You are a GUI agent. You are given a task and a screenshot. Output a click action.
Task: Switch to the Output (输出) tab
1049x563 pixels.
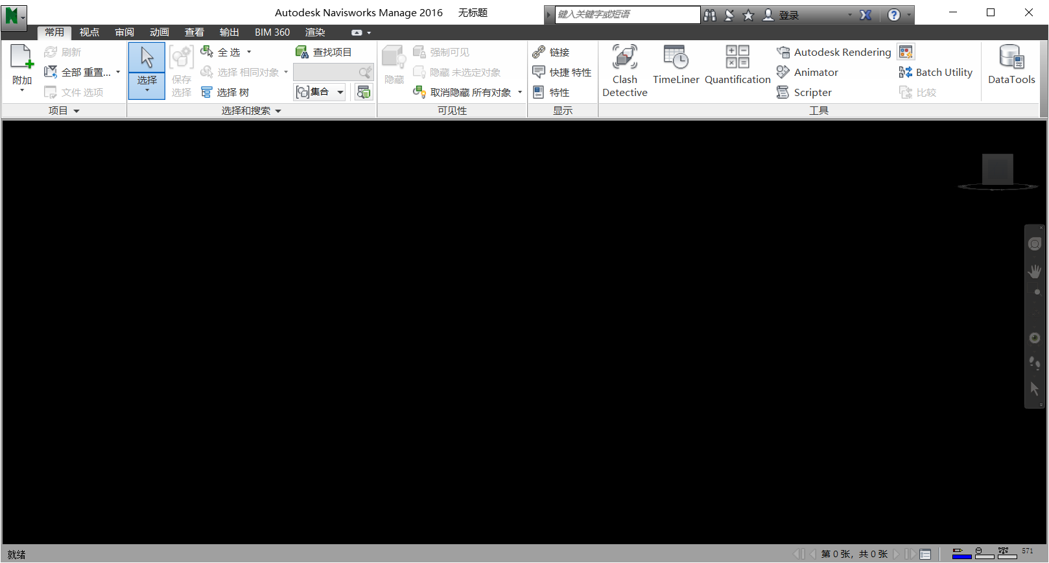point(230,32)
